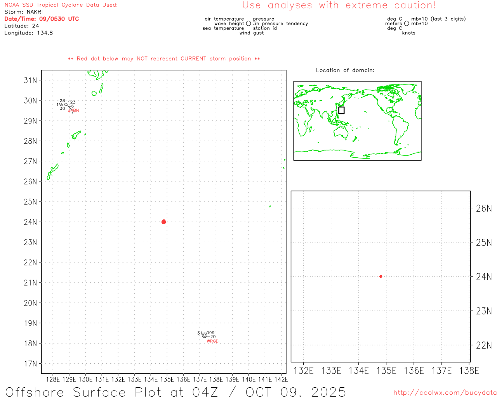Click the red storm dot on main map

click(163, 222)
